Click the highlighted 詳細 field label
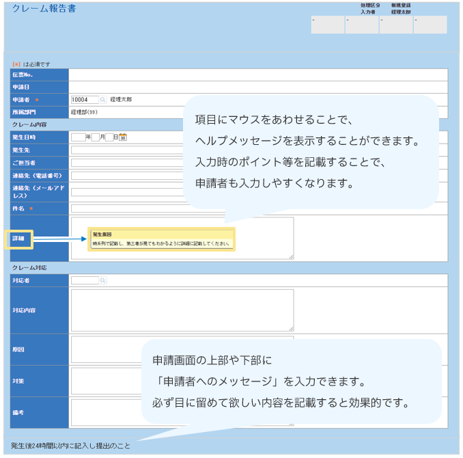Viewport: 463px width, 458px height. click(18, 239)
